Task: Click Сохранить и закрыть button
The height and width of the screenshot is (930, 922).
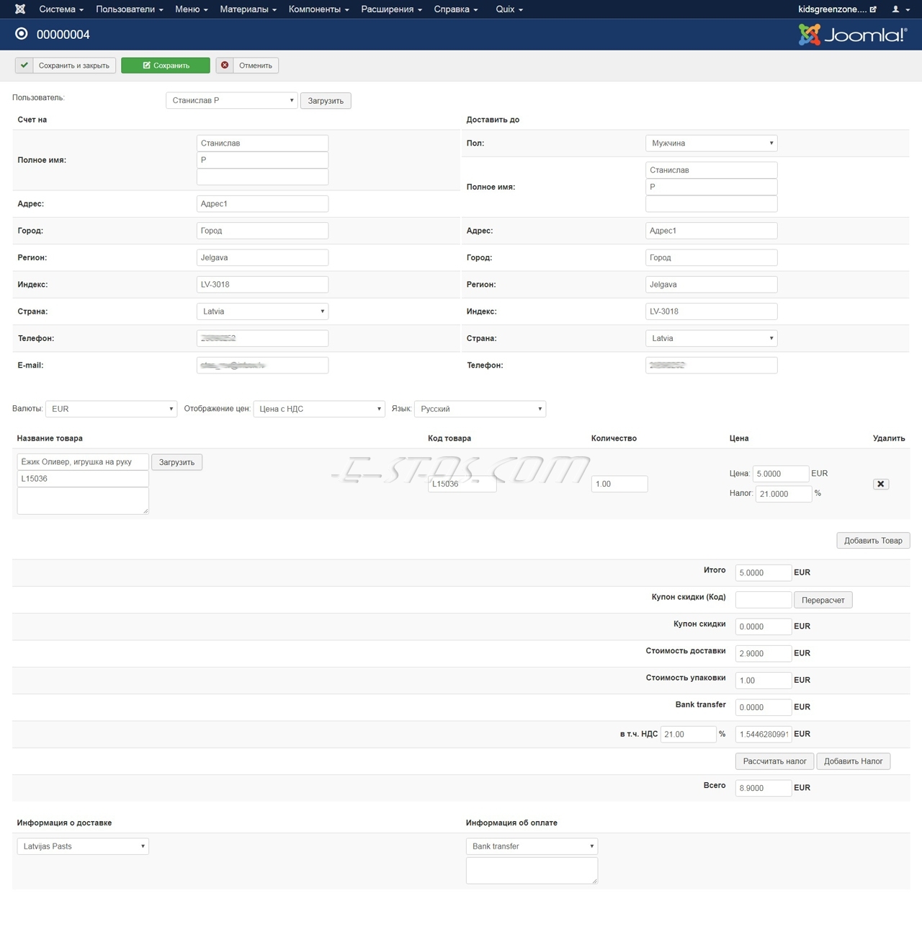Action: pyautogui.click(x=66, y=66)
